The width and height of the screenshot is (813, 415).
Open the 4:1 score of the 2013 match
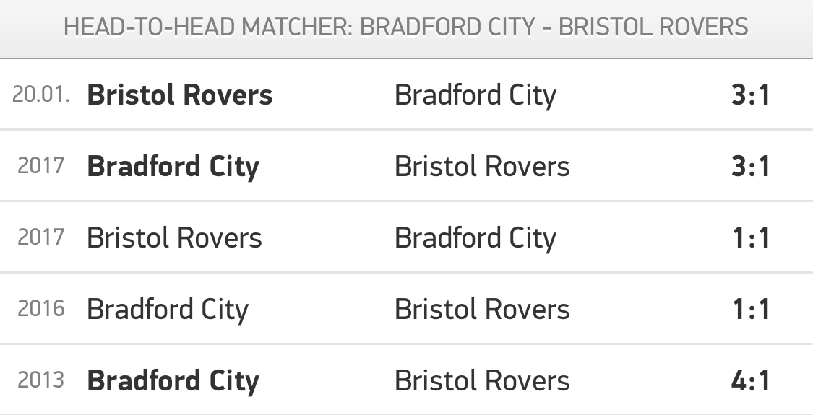pyautogui.click(x=751, y=381)
